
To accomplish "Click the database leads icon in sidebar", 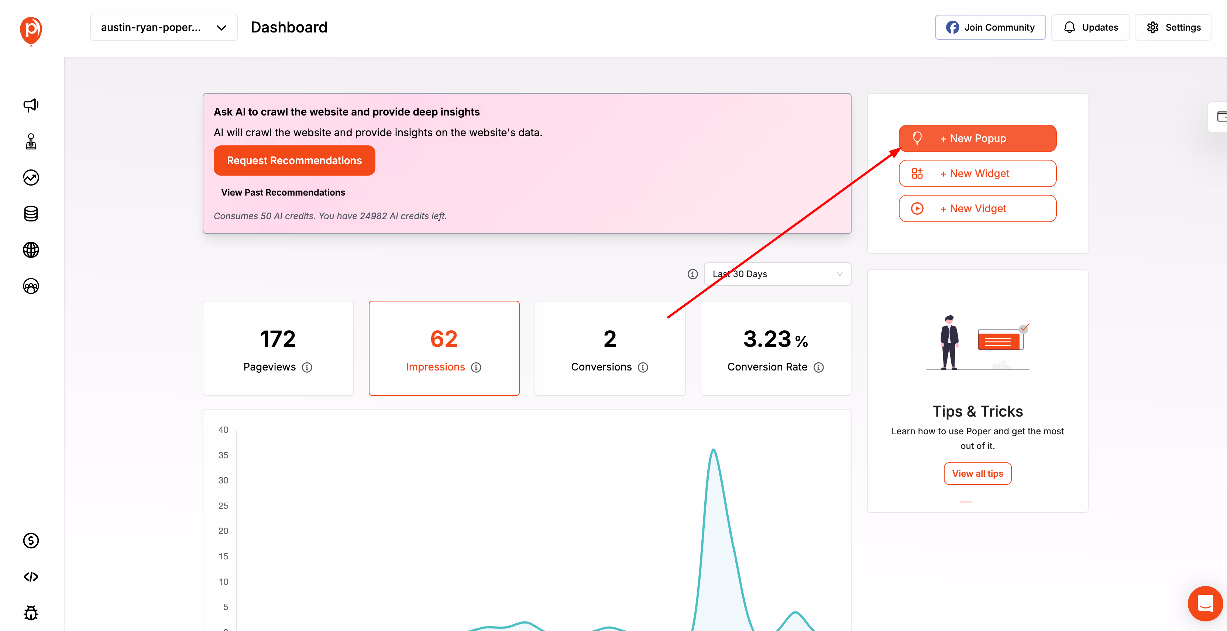I will pyautogui.click(x=31, y=214).
